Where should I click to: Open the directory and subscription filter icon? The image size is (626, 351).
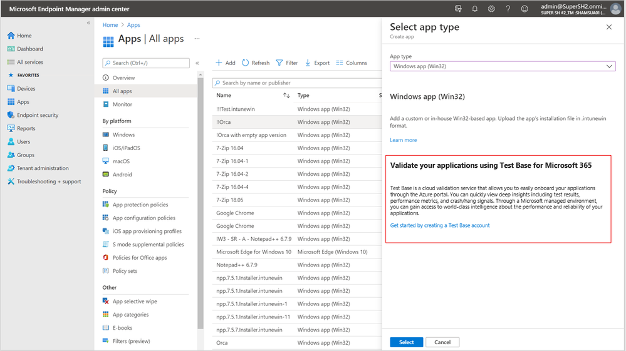[x=458, y=9]
